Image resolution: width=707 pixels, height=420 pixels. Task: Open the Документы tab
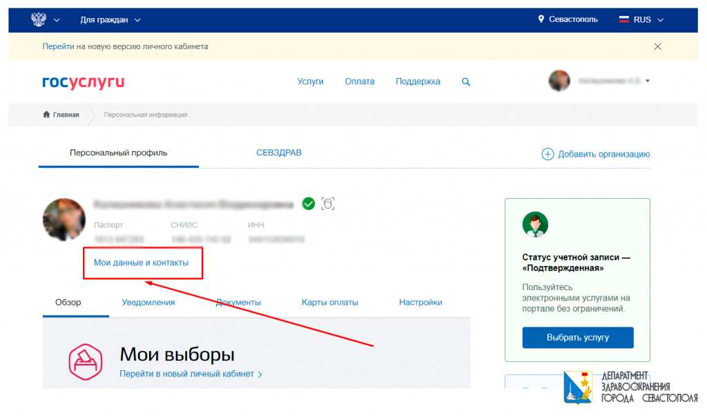pyautogui.click(x=238, y=303)
